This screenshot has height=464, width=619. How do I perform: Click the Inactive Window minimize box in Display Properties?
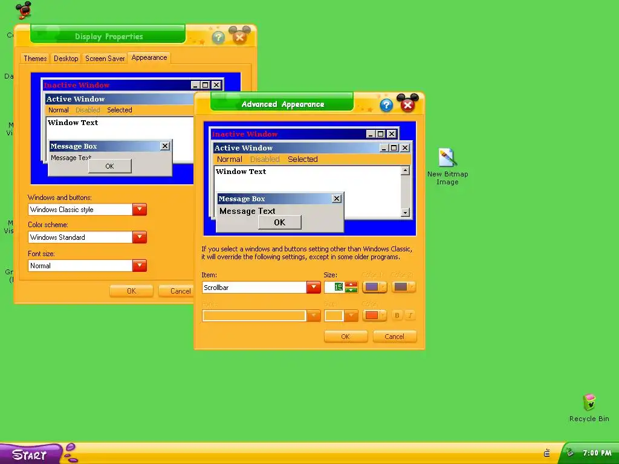point(195,85)
